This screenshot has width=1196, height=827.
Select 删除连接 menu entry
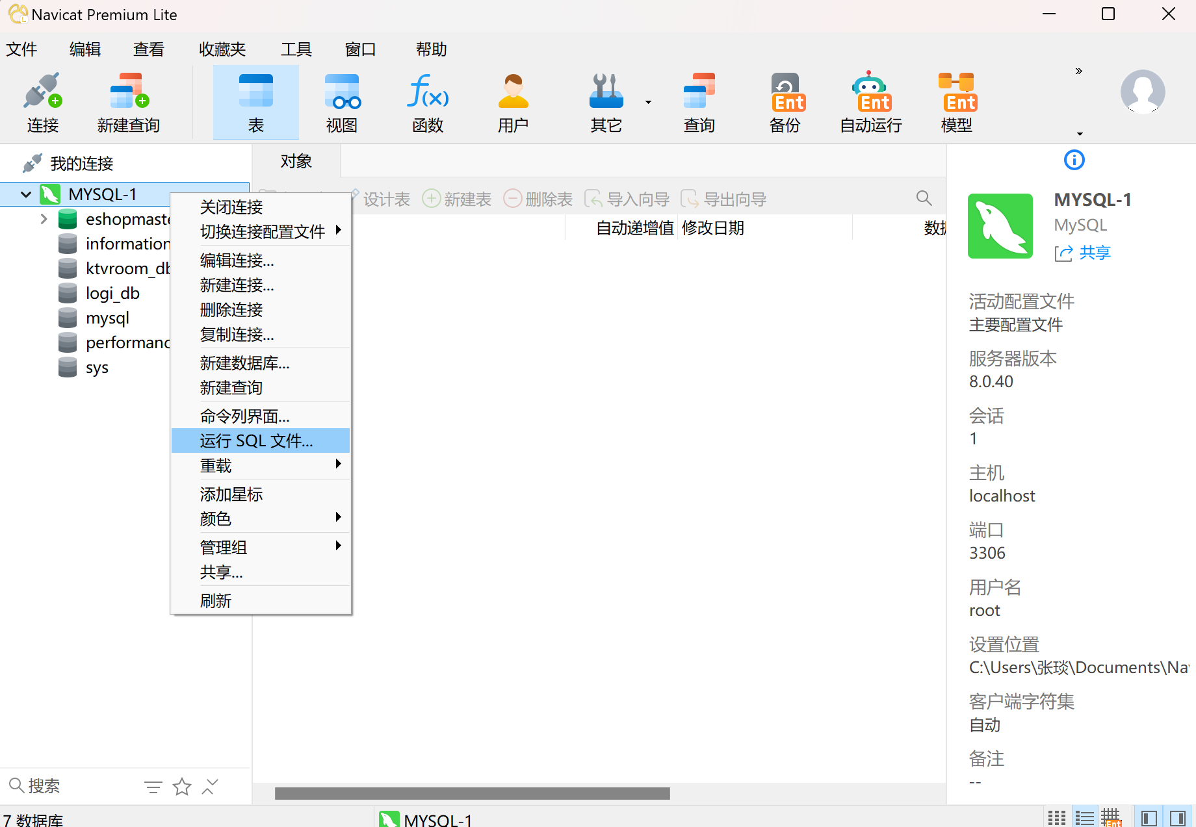pos(261,309)
